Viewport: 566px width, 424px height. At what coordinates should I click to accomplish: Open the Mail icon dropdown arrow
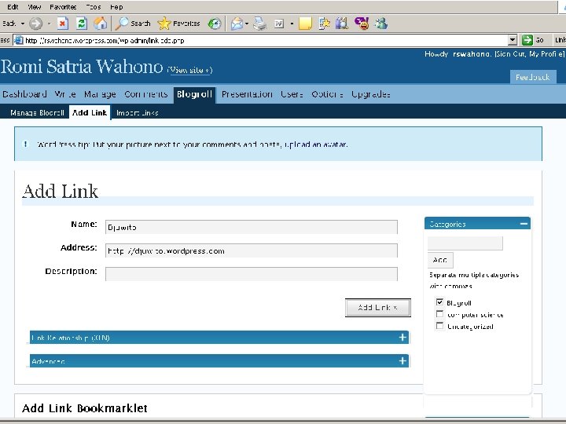click(247, 24)
